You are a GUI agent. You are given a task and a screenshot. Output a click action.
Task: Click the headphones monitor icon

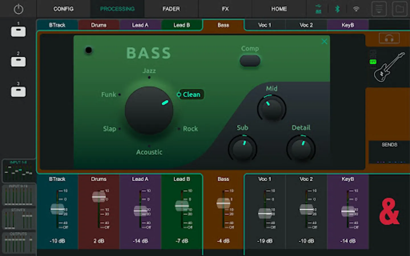tap(389, 38)
